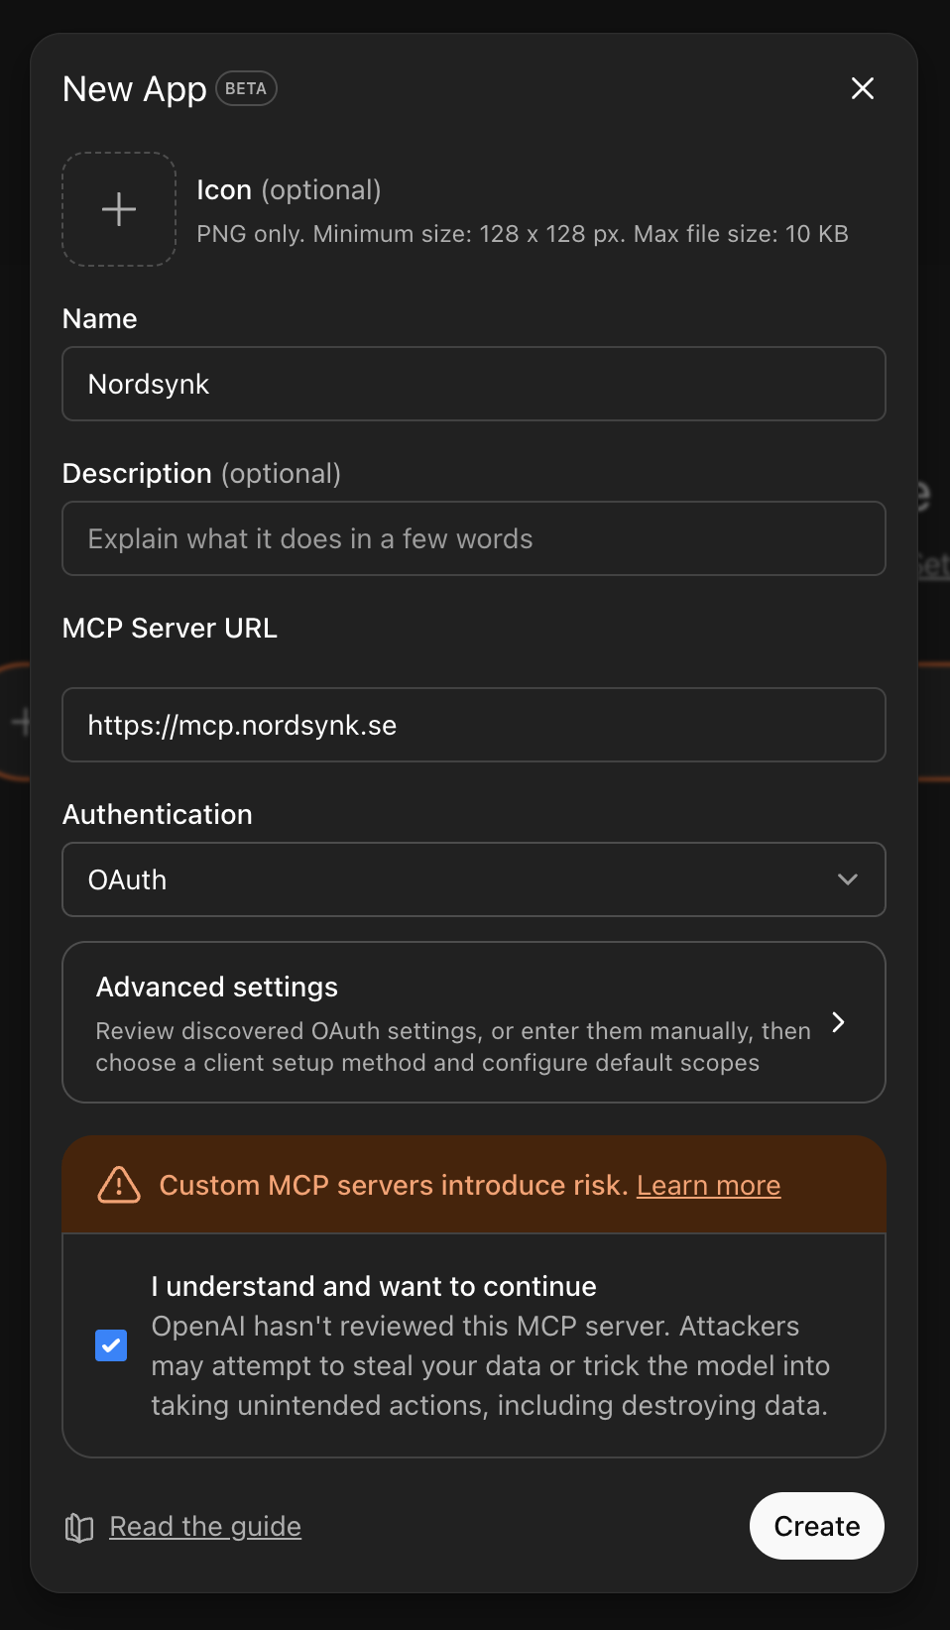
Task: Focus the Description input field
Action: pyautogui.click(x=474, y=538)
